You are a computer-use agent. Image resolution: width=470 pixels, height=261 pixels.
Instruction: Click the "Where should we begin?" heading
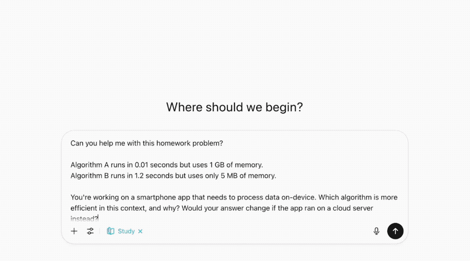[x=235, y=107]
